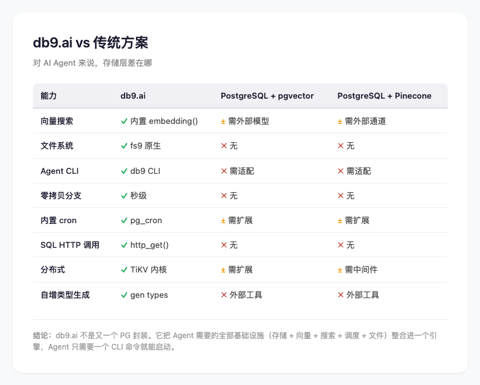Screen dimensions: 480x385
Task: Click the green check beside "内置 embedding()"
Action: point(124,121)
